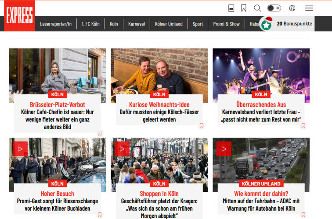Bookmark the Brüsseler-Platz-Verbot article

[100, 133]
